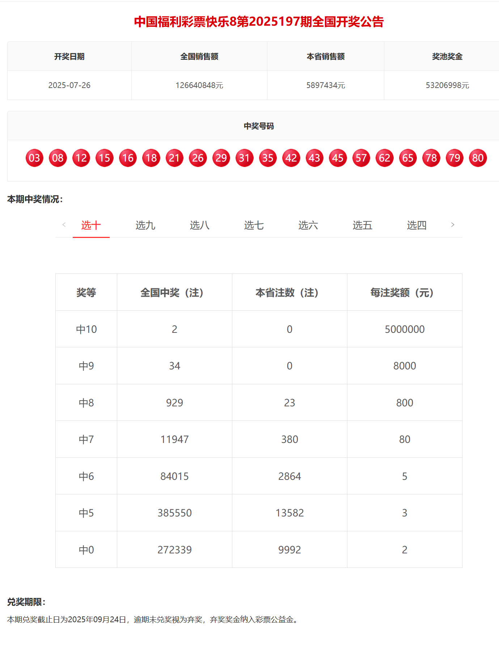
Task: Click winning number ball 65
Action: pos(408,158)
